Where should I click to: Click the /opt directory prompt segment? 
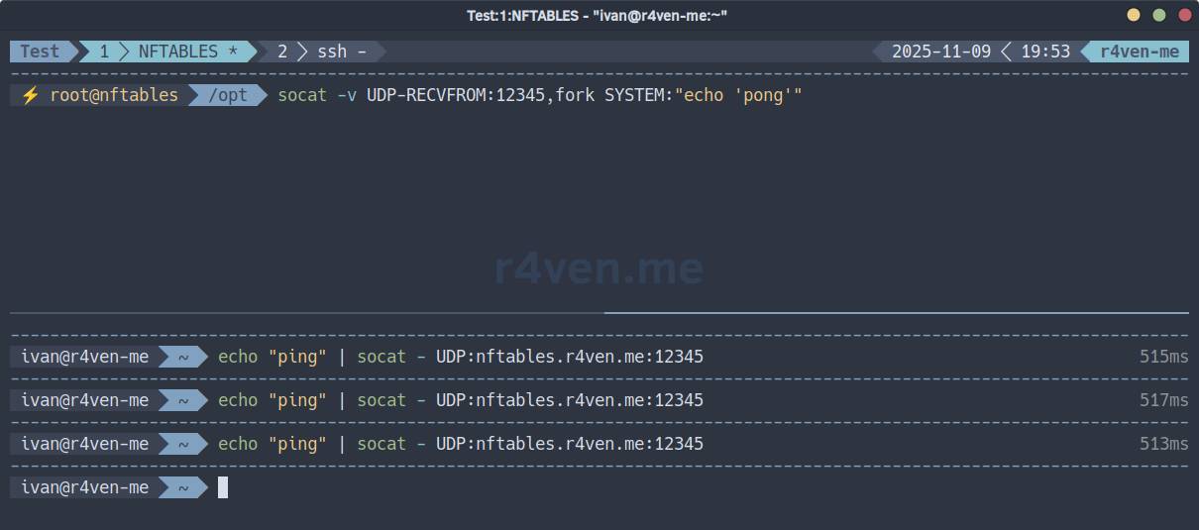(227, 95)
